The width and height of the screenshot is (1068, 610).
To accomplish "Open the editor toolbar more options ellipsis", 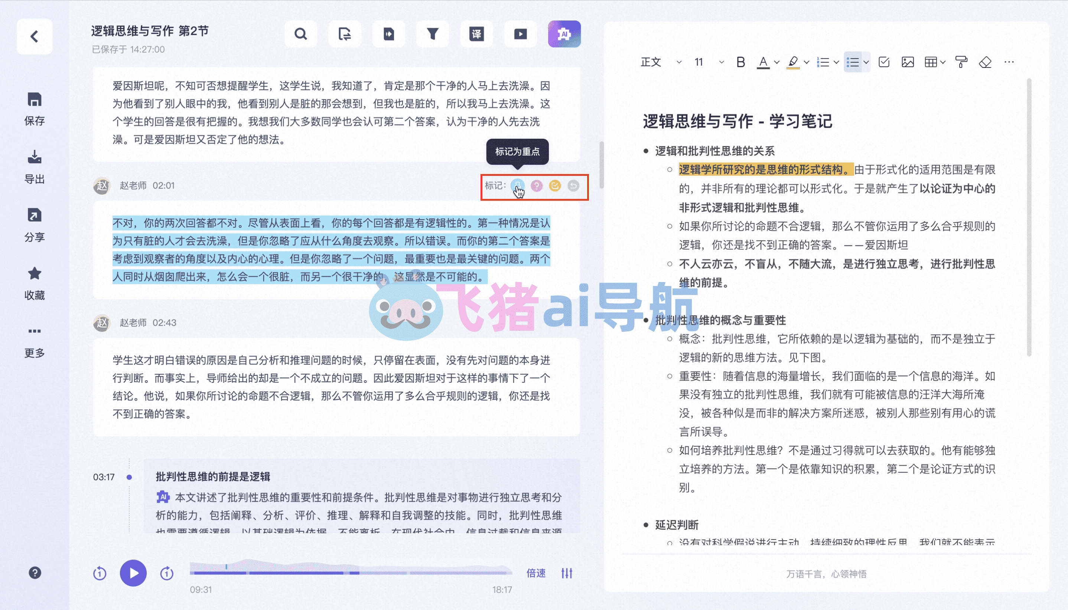I will pos(1009,62).
